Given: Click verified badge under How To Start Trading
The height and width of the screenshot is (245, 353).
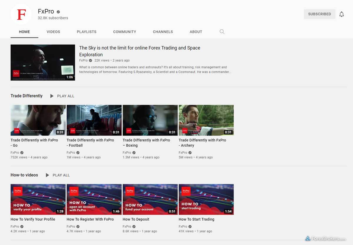Looking at the screenshot, I should click(190, 227).
